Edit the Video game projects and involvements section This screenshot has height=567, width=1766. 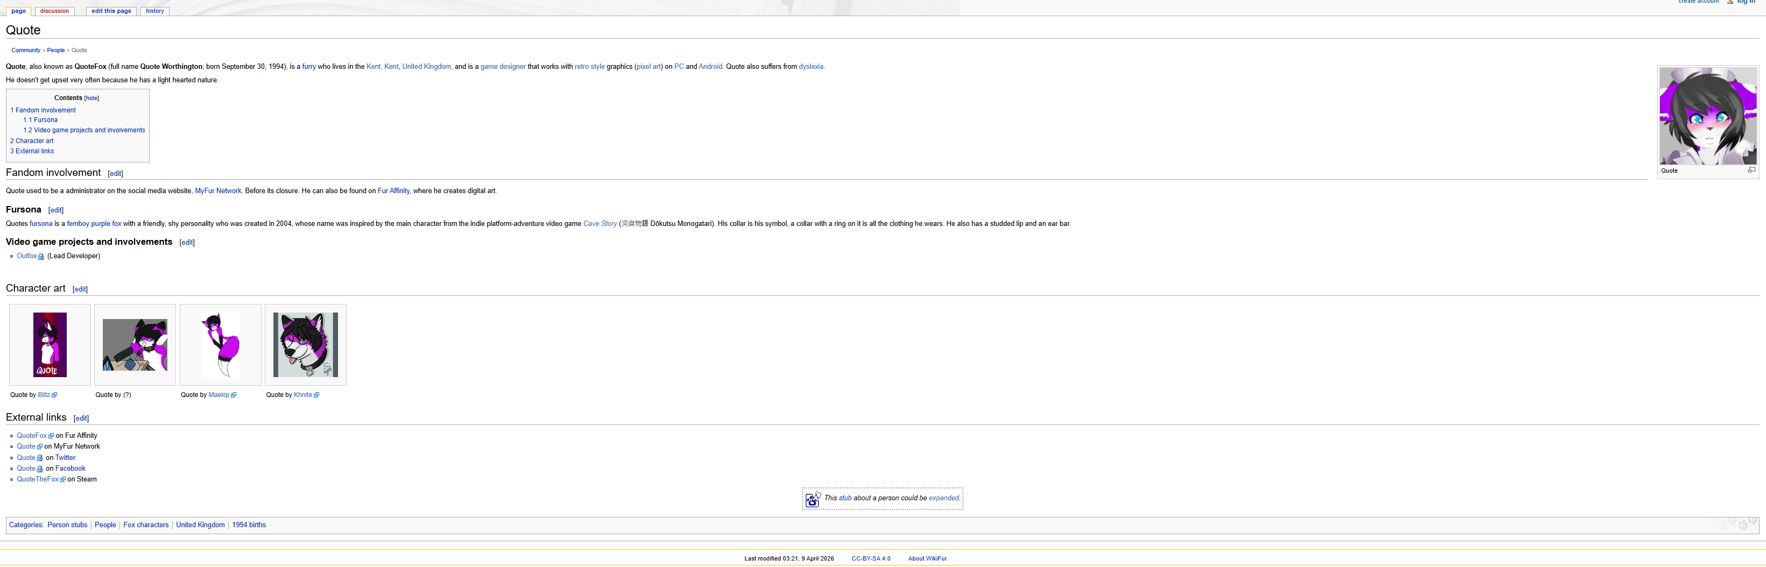[187, 243]
